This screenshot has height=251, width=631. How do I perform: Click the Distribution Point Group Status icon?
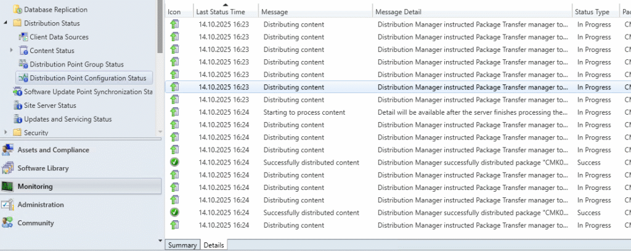click(23, 64)
